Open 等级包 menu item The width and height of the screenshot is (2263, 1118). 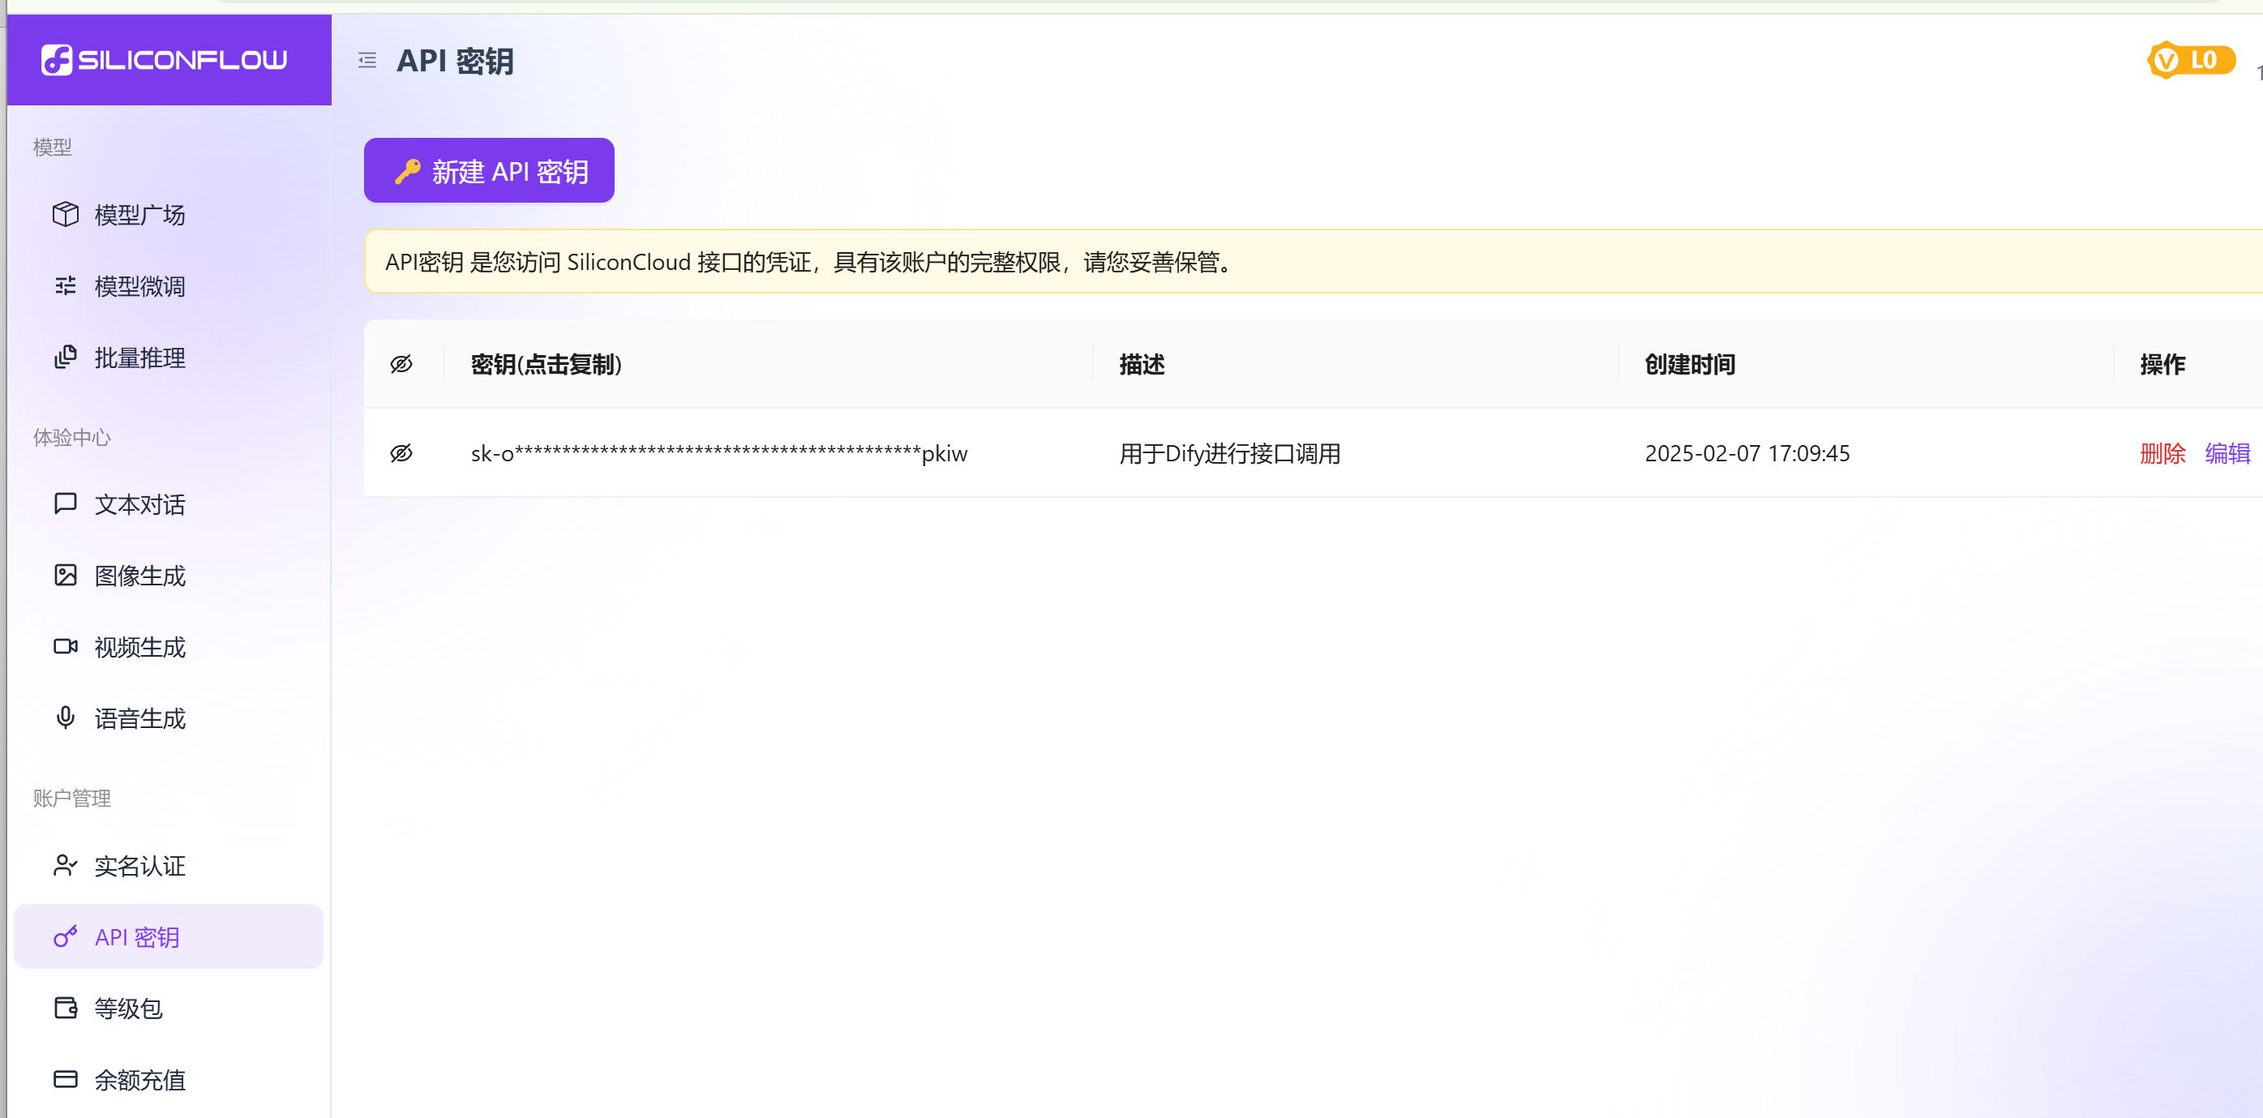tap(128, 1009)
